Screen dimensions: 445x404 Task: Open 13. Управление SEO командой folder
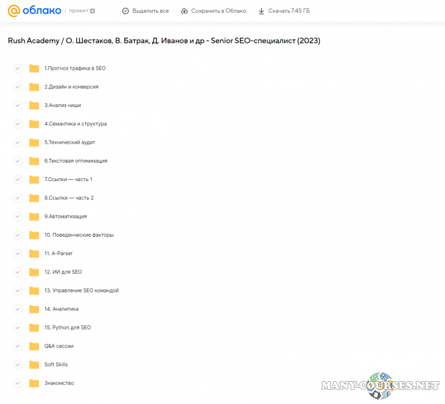(81, 290)
